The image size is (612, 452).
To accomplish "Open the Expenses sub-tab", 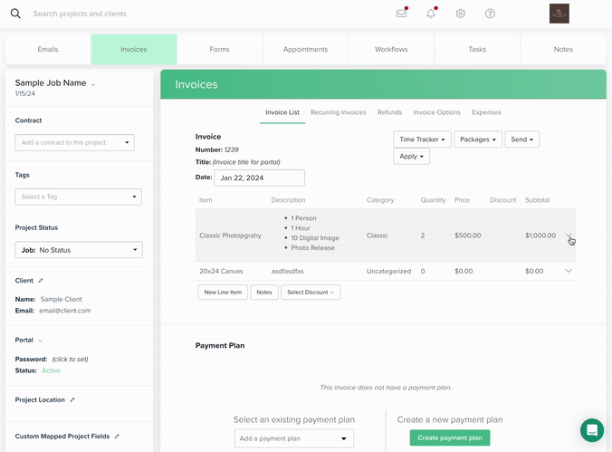I will pos(486,112).
